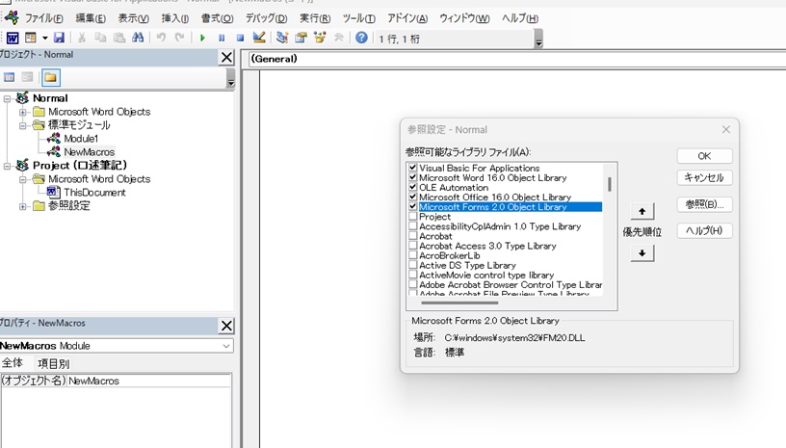Check AccessibilityCplAdmin 1.0 Type Library

413,226
